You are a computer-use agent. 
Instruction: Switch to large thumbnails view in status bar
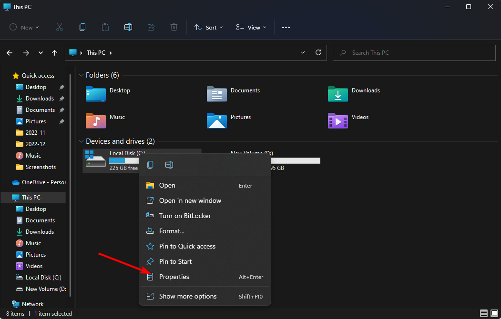pos(494,313)
